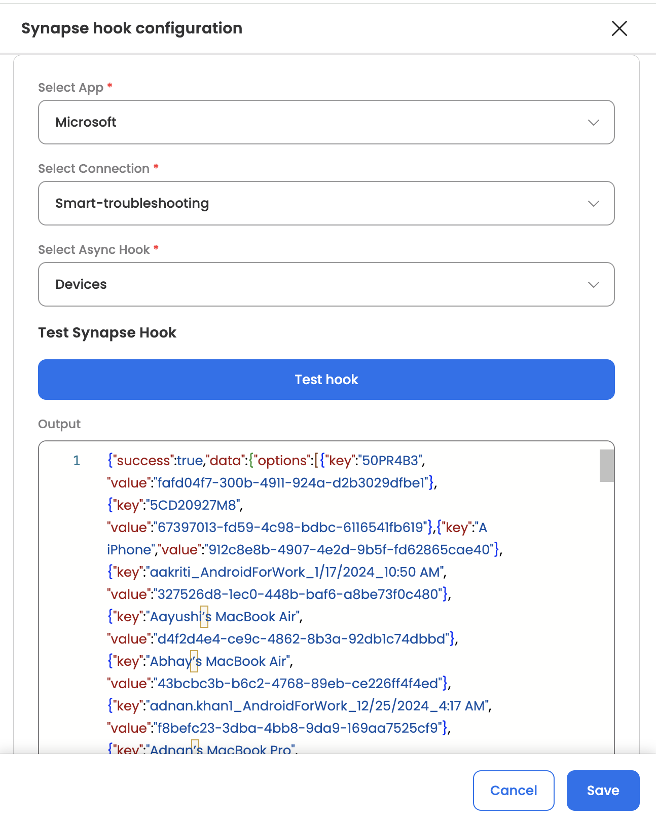Click the "options" key in output
656x827 pixels.
click(x=282, y=461)
